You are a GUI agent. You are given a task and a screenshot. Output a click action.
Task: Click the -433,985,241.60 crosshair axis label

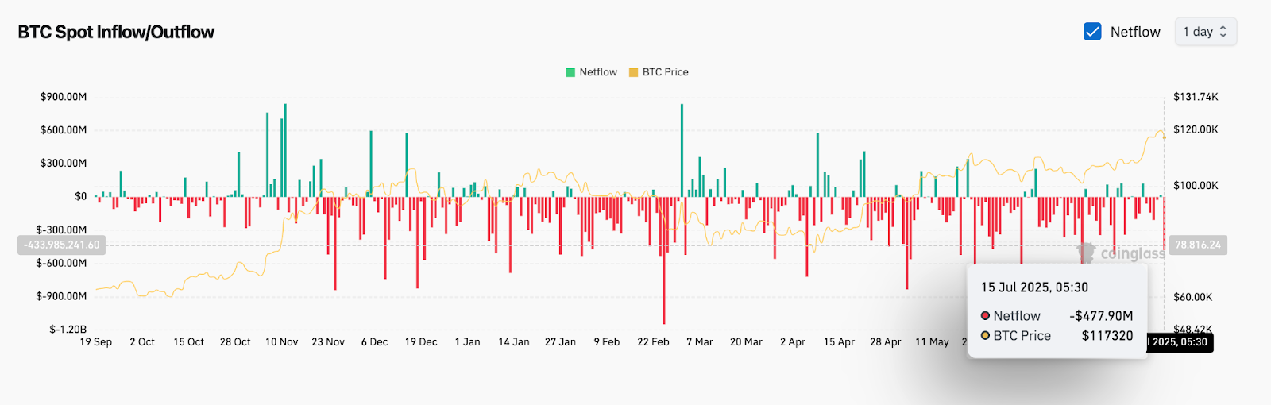[61, 245]
